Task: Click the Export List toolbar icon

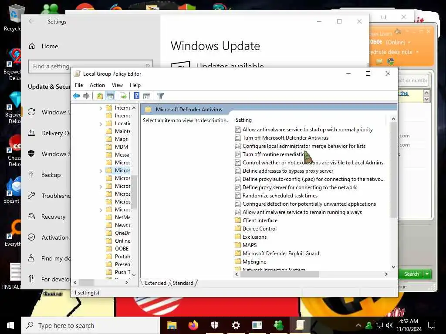Action: pos(123,96)
